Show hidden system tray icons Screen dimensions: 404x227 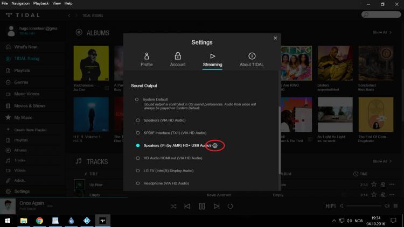[x=334, y=221]
